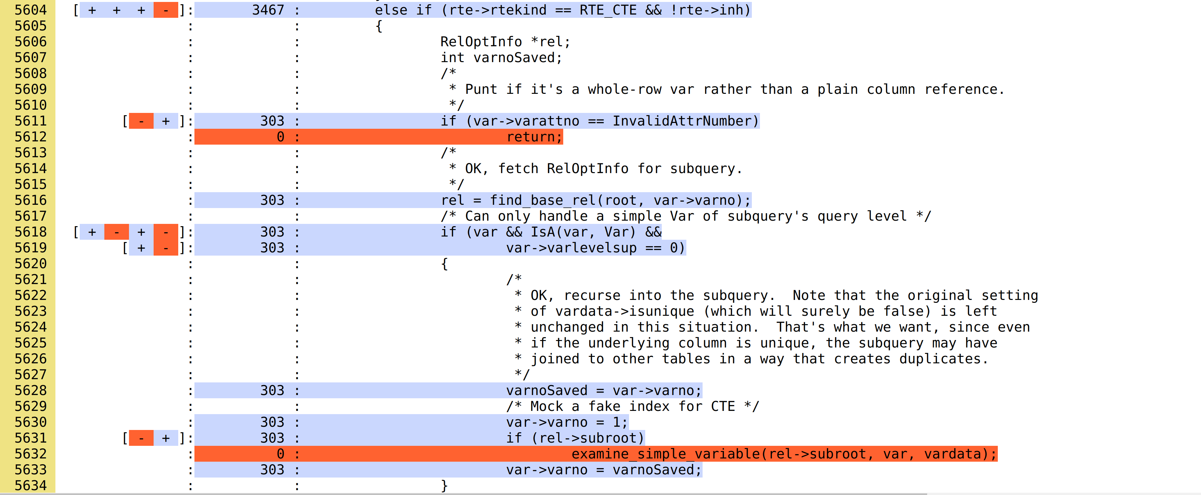Click the red minus branch marker on line 5611

141,121
